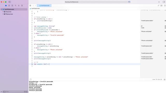Click the ternary messageString line 69

point(61,57)
